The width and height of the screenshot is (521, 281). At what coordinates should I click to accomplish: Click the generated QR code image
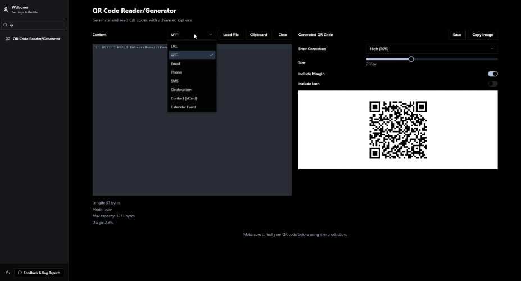[x=398, y=130]
